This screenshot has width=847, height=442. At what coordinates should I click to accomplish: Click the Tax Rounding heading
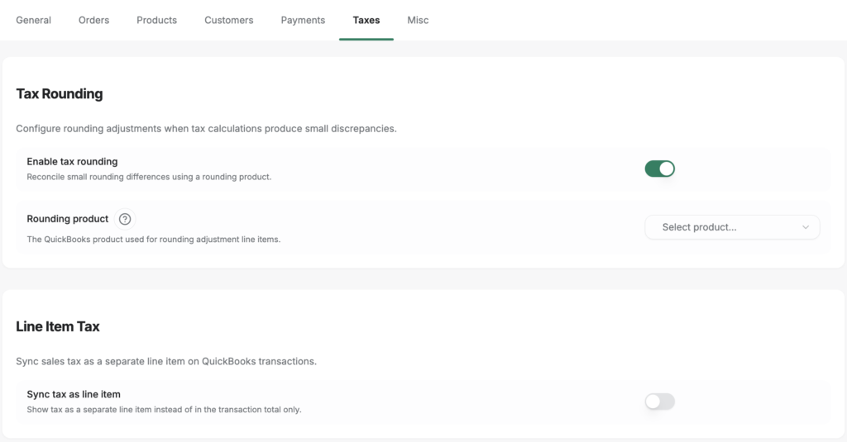point(60,94)
